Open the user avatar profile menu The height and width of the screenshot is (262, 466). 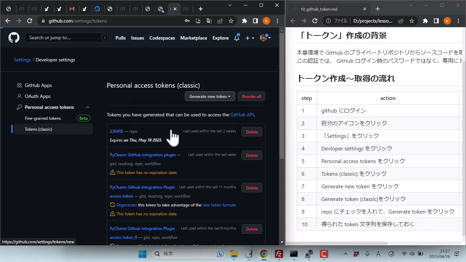(265, 38)
